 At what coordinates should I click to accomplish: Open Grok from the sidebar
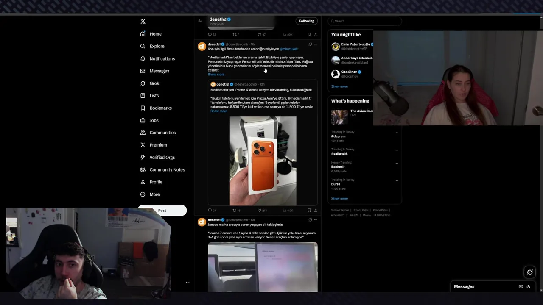(x=150, y=83)
